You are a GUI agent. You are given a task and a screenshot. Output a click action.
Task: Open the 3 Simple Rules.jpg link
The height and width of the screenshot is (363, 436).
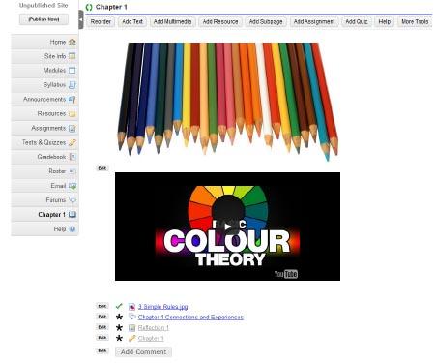pos(162,307)
